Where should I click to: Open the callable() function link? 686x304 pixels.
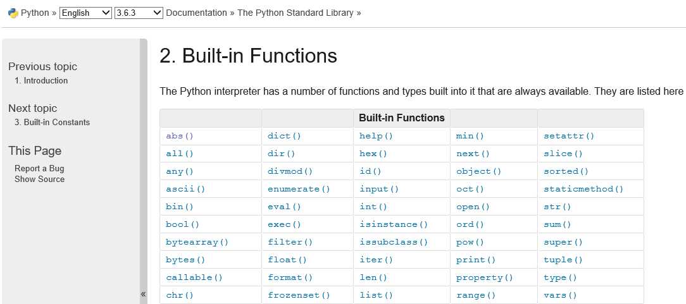click(194, 277)
